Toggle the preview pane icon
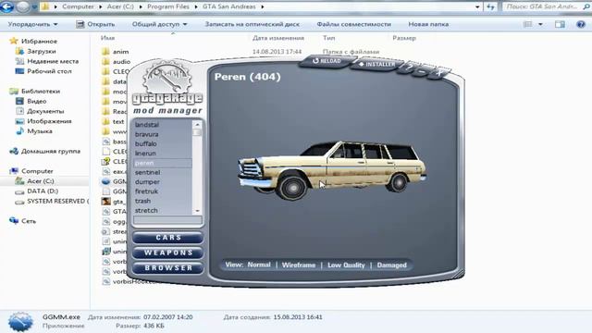This screenshot has width=592, height=333. 560,24
